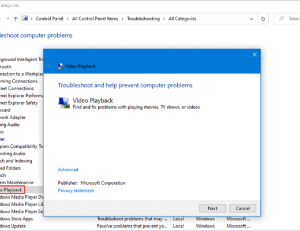
Task: Click the Video Playback title bar icon
Action: click(60, 66)
